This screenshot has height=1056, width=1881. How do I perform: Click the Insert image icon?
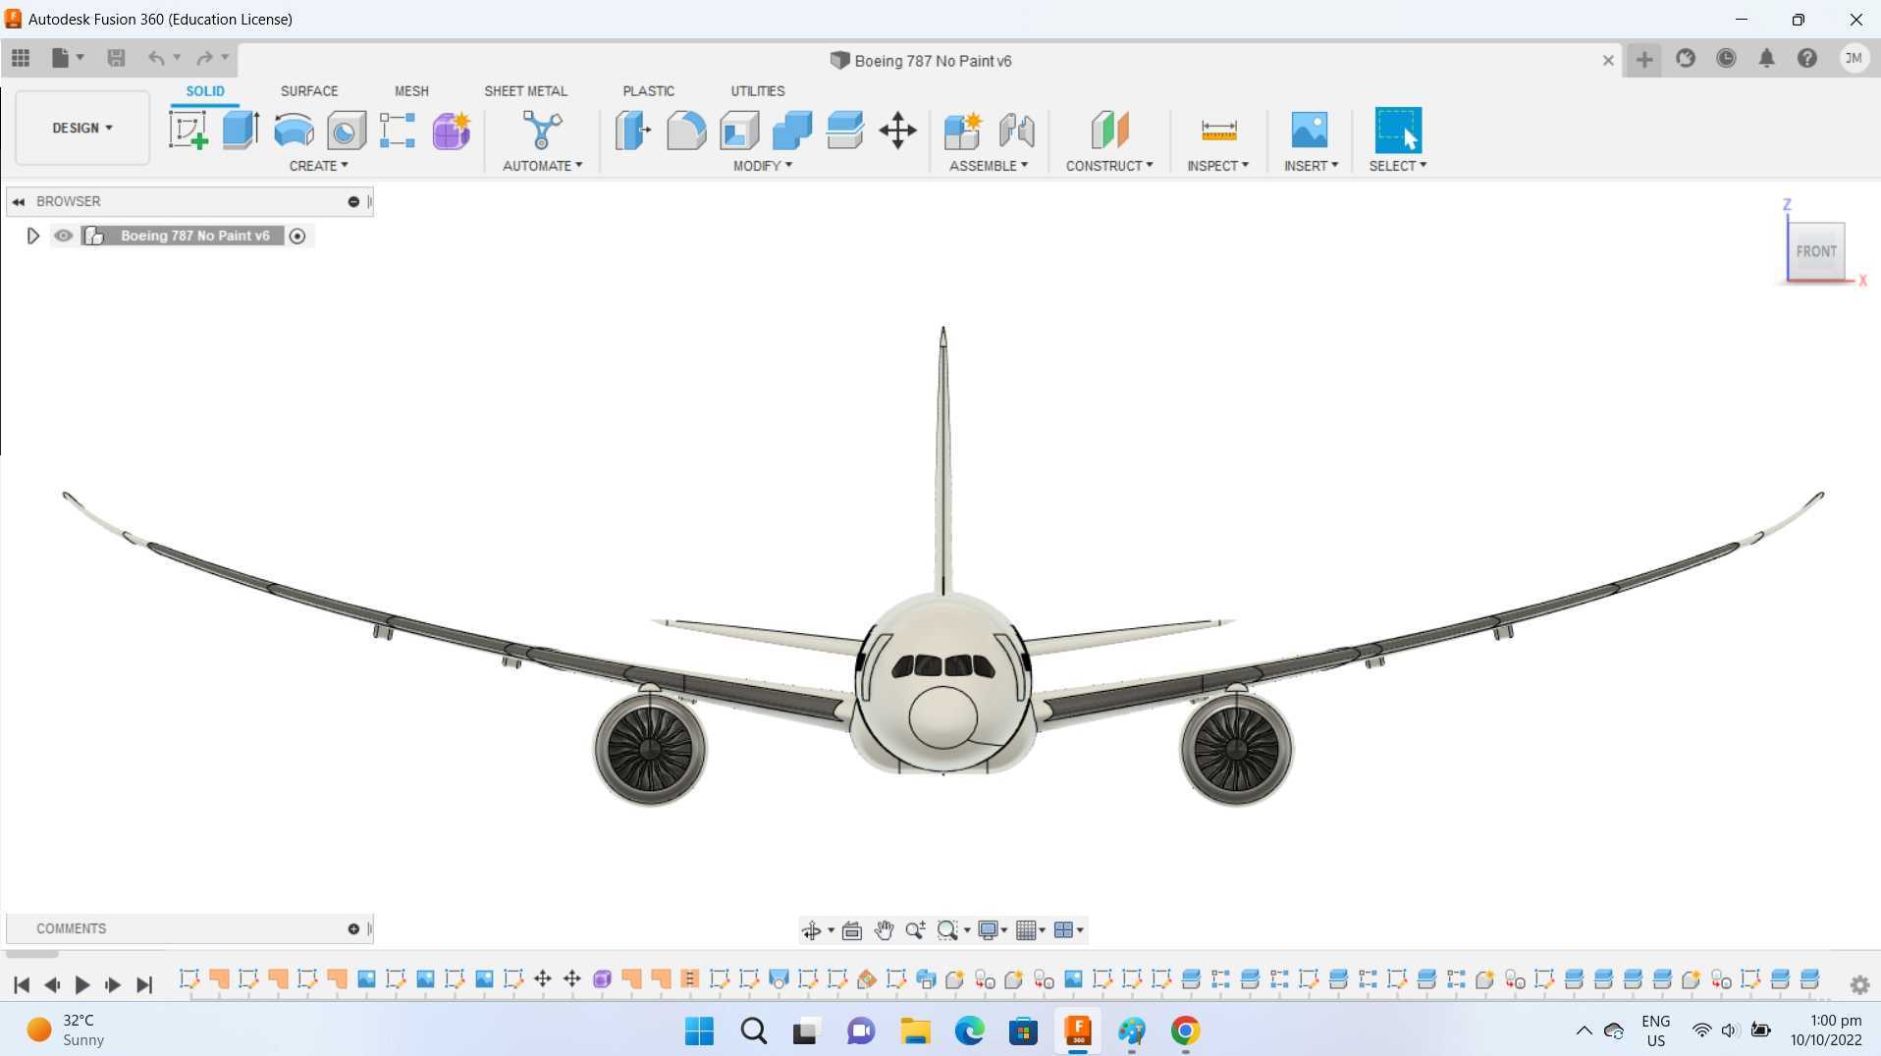click(1310, 130)
